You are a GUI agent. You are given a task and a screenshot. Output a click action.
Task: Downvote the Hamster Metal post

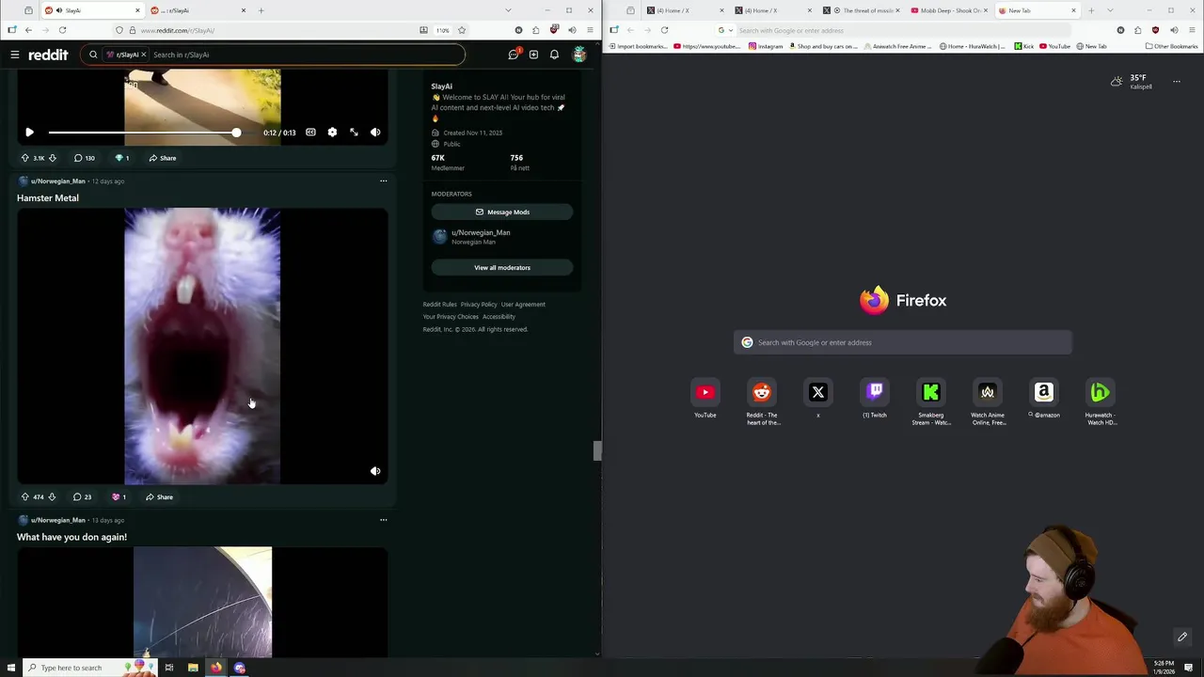point(52,496)
